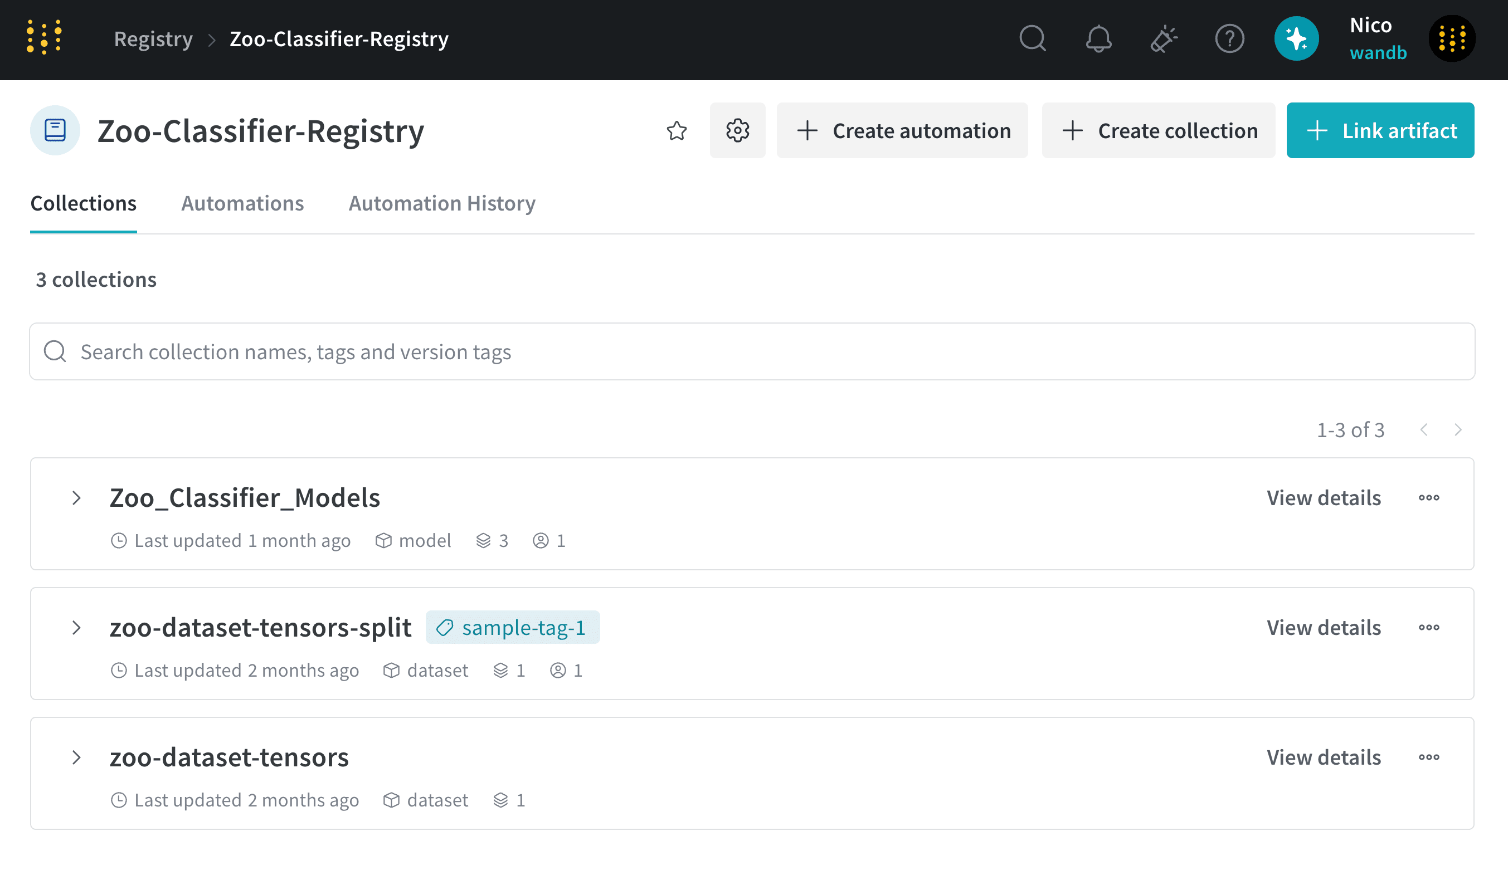Focus the collection search field
Screen dimensions: 1508x890
click(752, 351)
